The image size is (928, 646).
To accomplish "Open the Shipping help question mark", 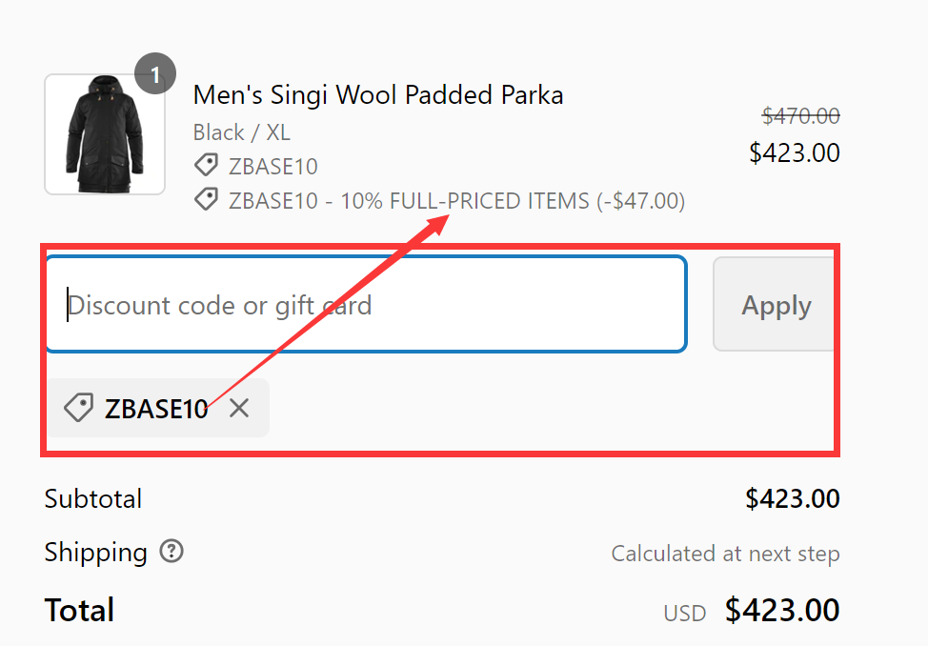I will 171,552.
